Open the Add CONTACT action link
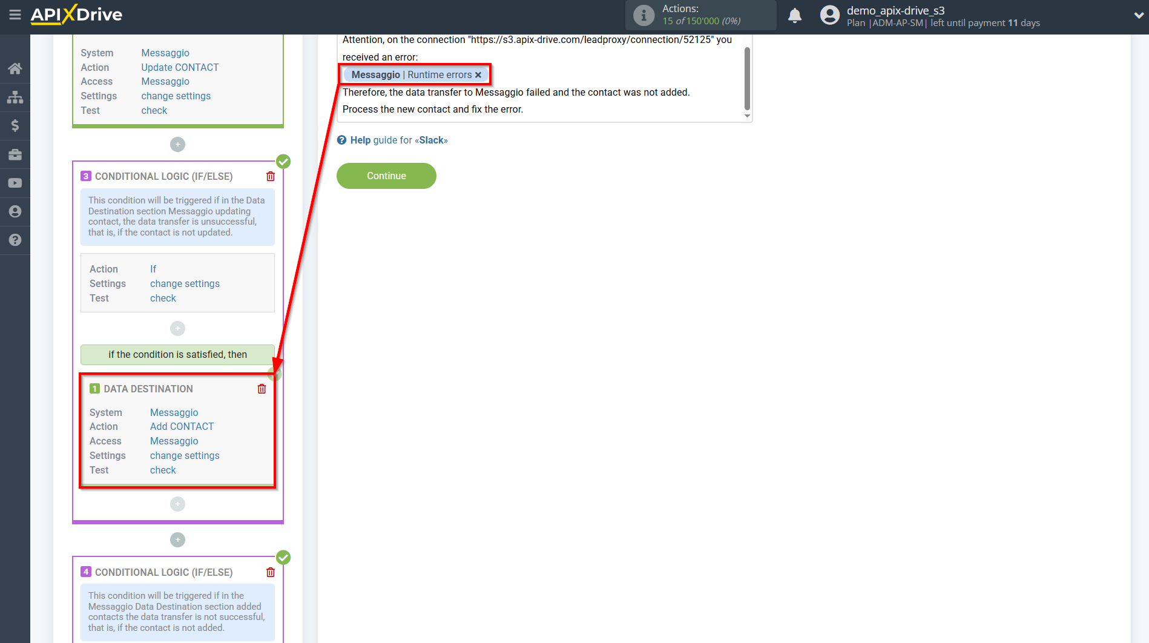This screenshot has height=643, width=1149. click(182, 426)
